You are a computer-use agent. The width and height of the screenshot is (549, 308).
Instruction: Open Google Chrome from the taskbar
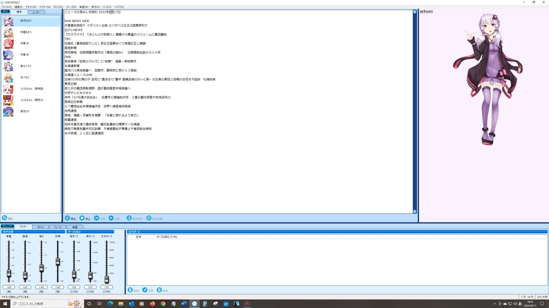tap(163, 303)
